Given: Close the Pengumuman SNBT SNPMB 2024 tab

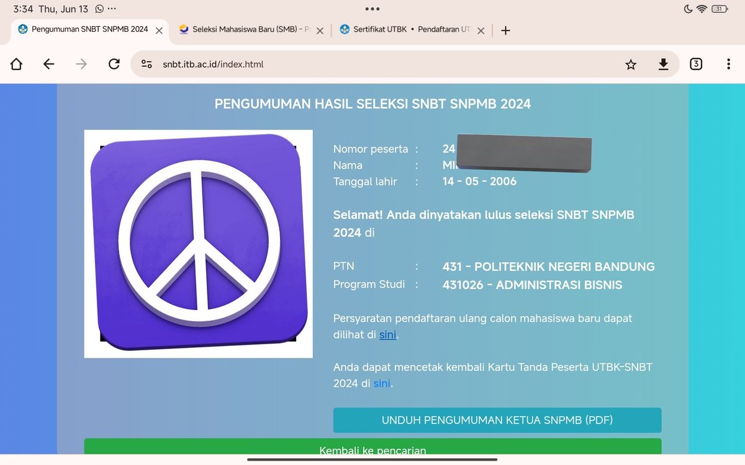Looking at the screenshot, I should [159, 30].
